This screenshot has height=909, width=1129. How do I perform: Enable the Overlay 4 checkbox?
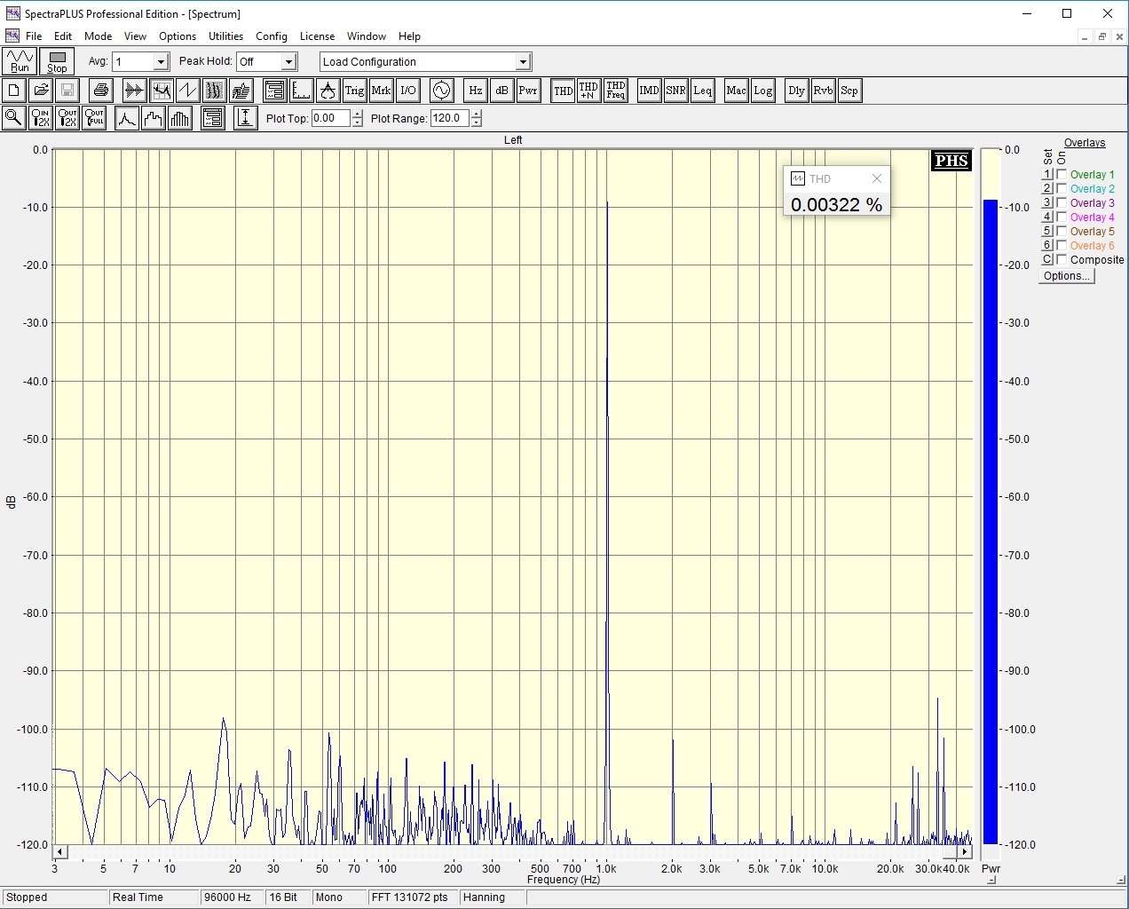1062,217
